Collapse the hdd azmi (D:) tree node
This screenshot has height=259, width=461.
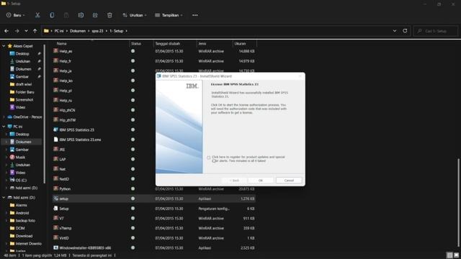click(x=4, y=198)
